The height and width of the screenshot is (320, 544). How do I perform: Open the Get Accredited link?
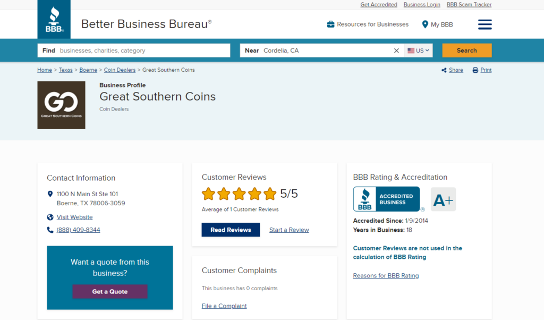378,4
